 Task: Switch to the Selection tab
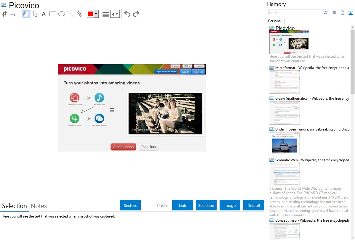(x=15, y=206)
